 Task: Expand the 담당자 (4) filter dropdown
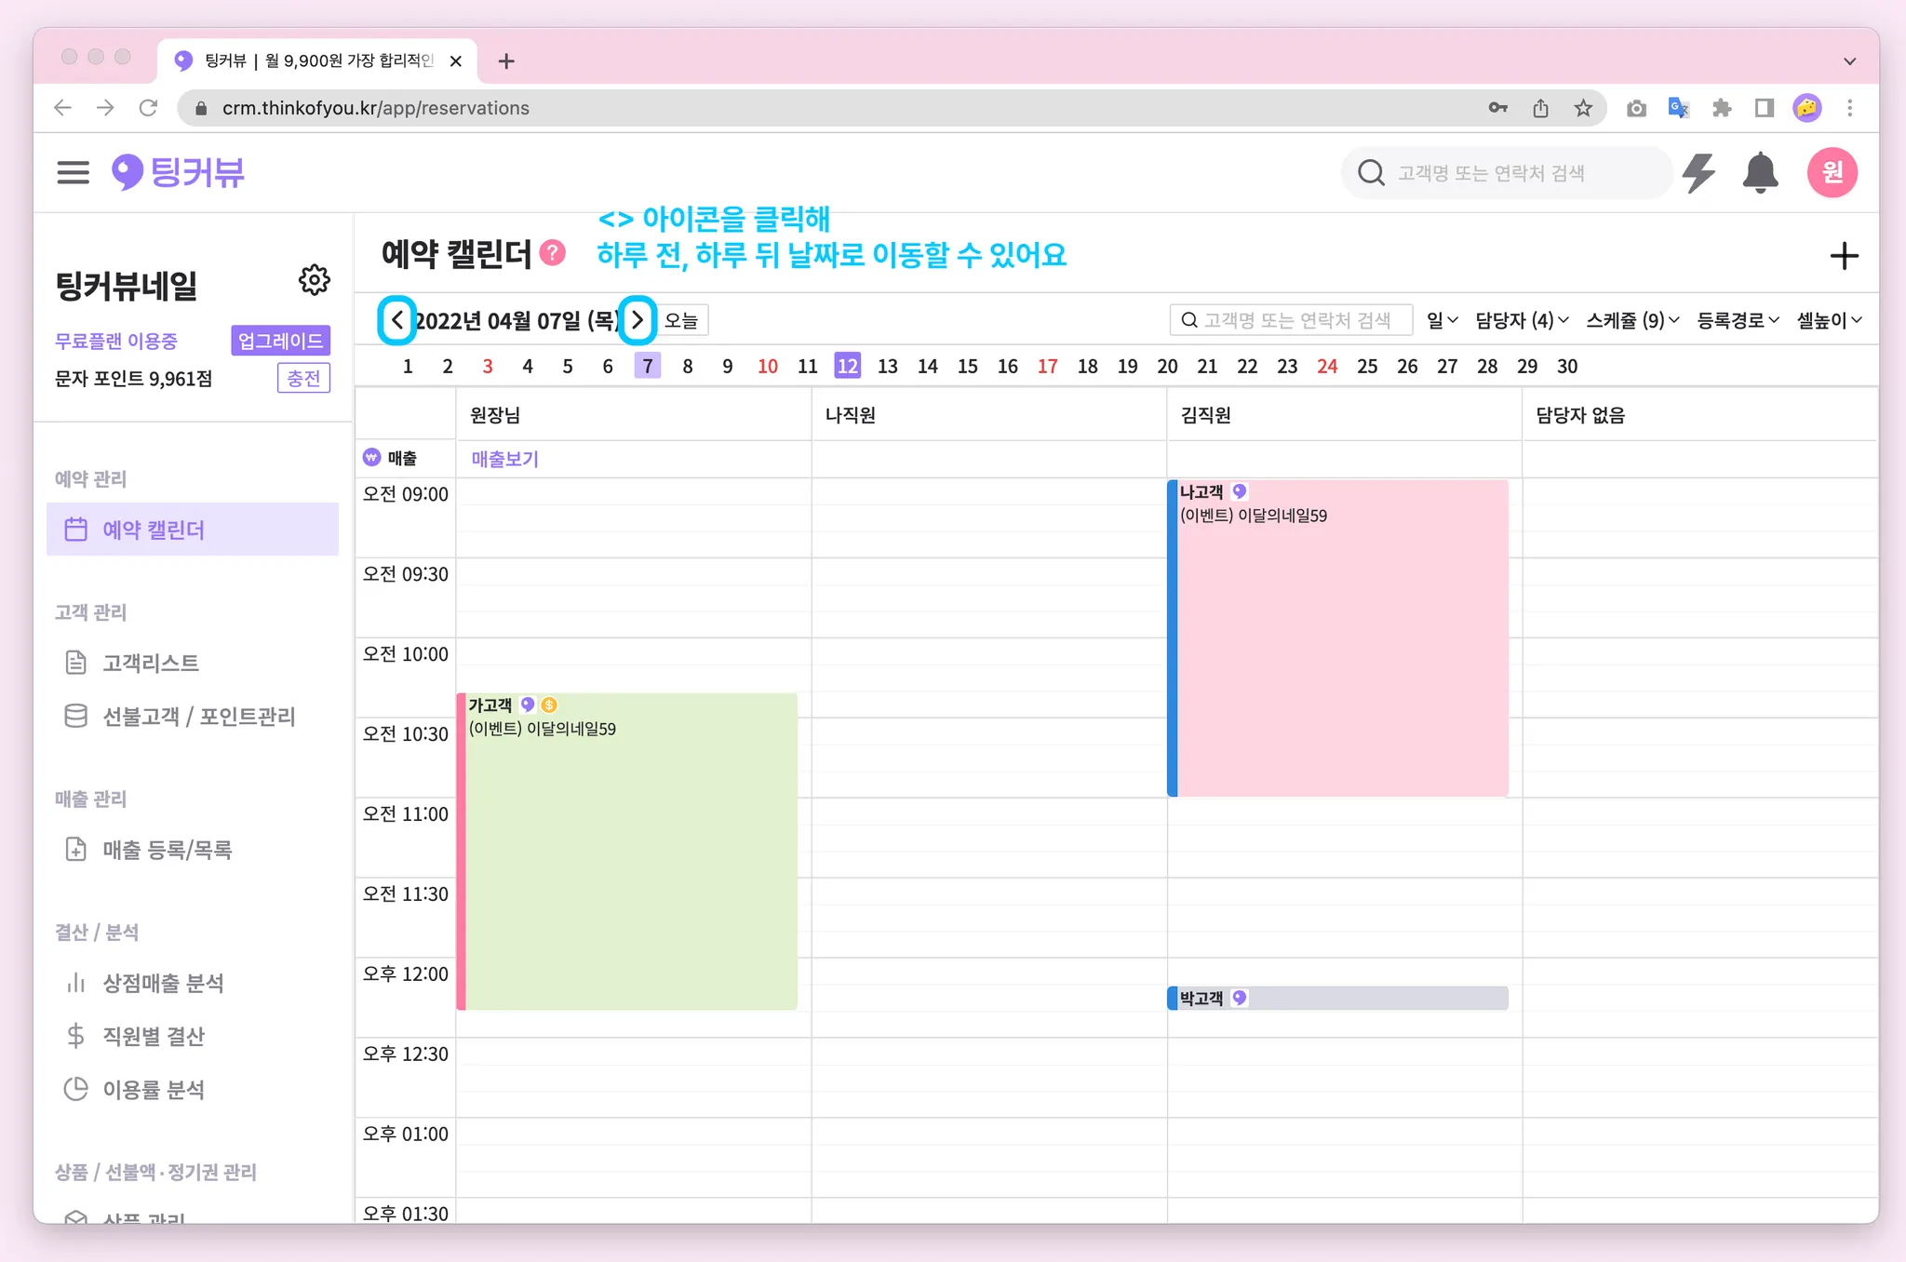[1522, 320]
